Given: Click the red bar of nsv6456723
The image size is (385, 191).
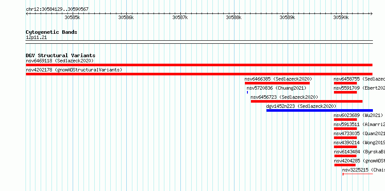Looking at the screenshot, I should click(x=307, y=101).
